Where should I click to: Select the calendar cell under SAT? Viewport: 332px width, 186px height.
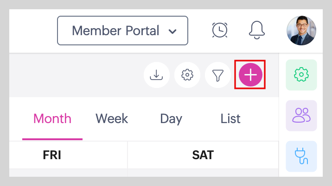203,173
